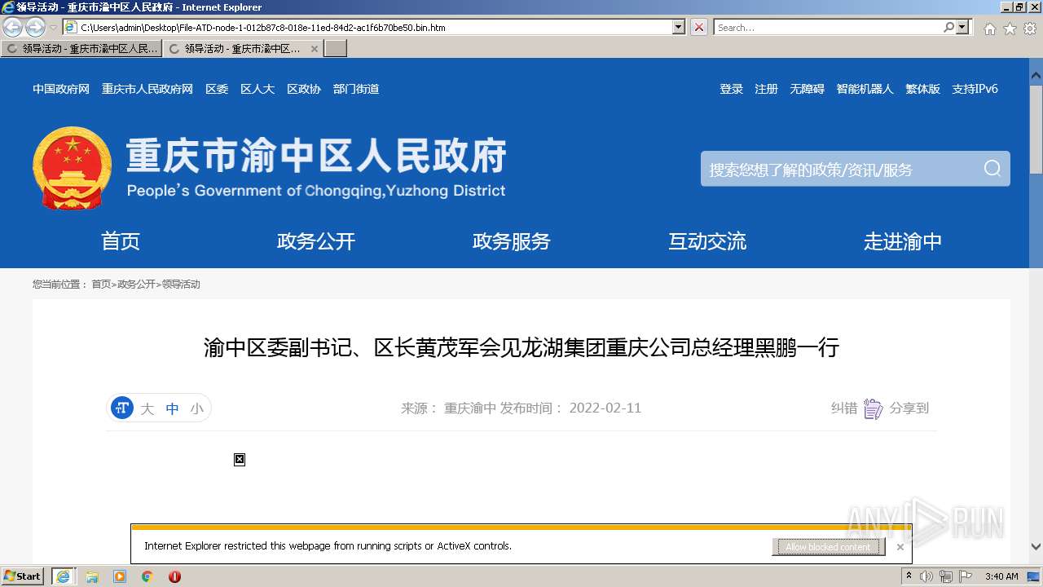The width and height of the screenshot is (1043, 587).
Task: Click breadcrumb 领导活动 link
Action: pyautogui.click(x=181, y=285)
